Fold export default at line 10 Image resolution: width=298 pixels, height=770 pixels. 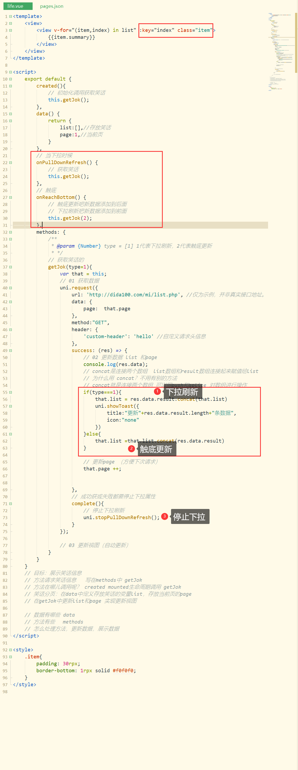(x=10, y=79)
